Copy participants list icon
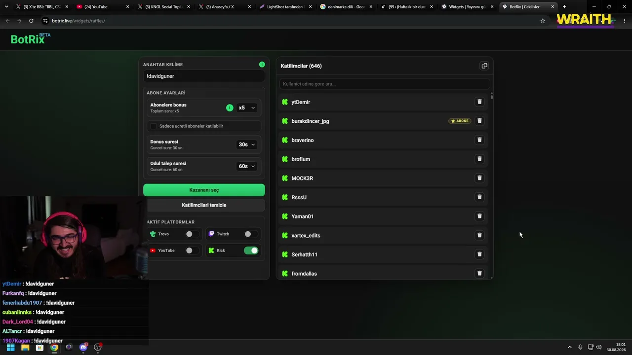 (484, 66)
